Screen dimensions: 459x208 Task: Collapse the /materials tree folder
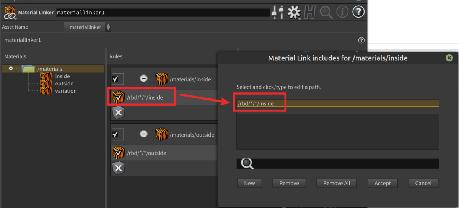[x=11, y=68]
